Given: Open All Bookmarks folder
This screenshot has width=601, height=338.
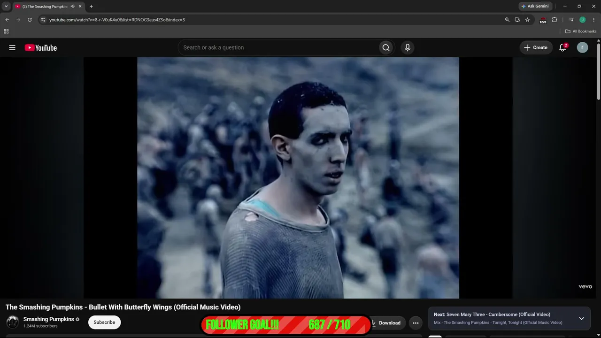Looking at the screenshot, I should pos(581,31).
